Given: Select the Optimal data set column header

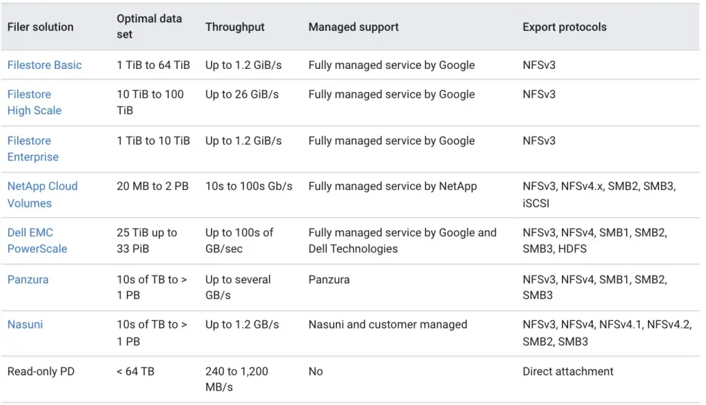Looking at the screenshot, I should pyautogui.click(x=150, y=27).
